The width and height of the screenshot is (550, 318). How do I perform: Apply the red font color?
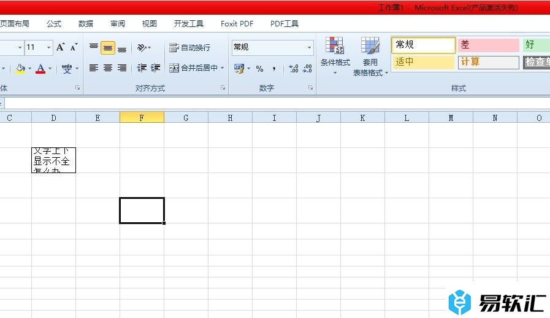click(40, 69)
